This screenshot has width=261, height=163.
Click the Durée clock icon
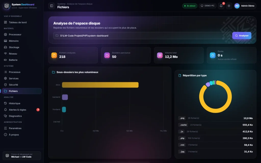tap(213, 55)
